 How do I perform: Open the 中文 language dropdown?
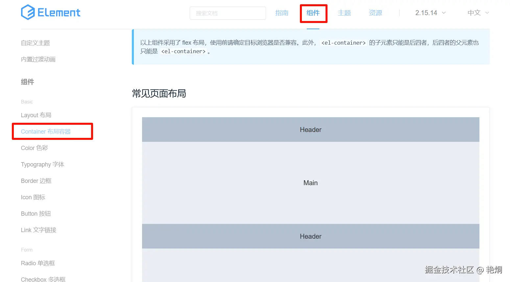pyautogui.click(x=477, y=13)
